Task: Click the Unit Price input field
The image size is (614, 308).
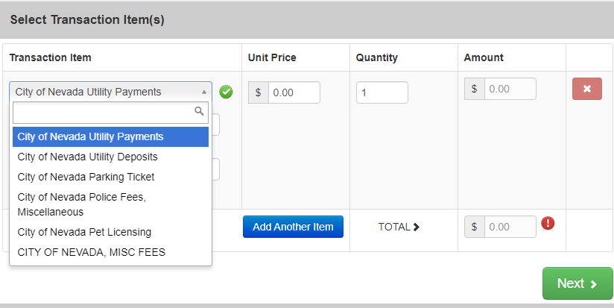Action: pos(294,92)
